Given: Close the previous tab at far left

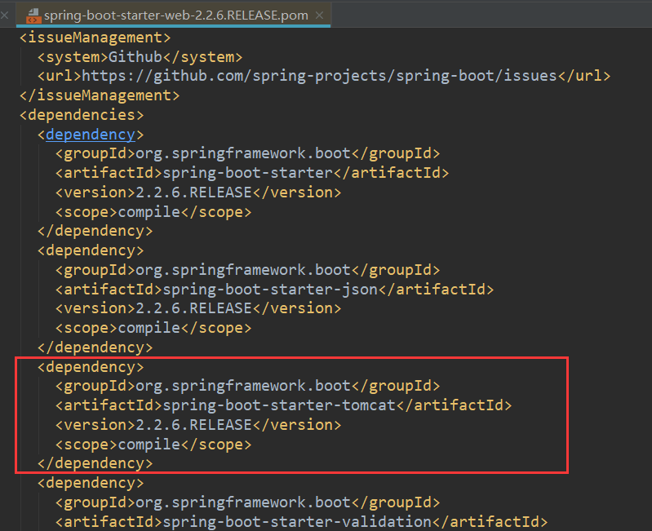Looking at the screenshot, I should [x=5, y=15].
